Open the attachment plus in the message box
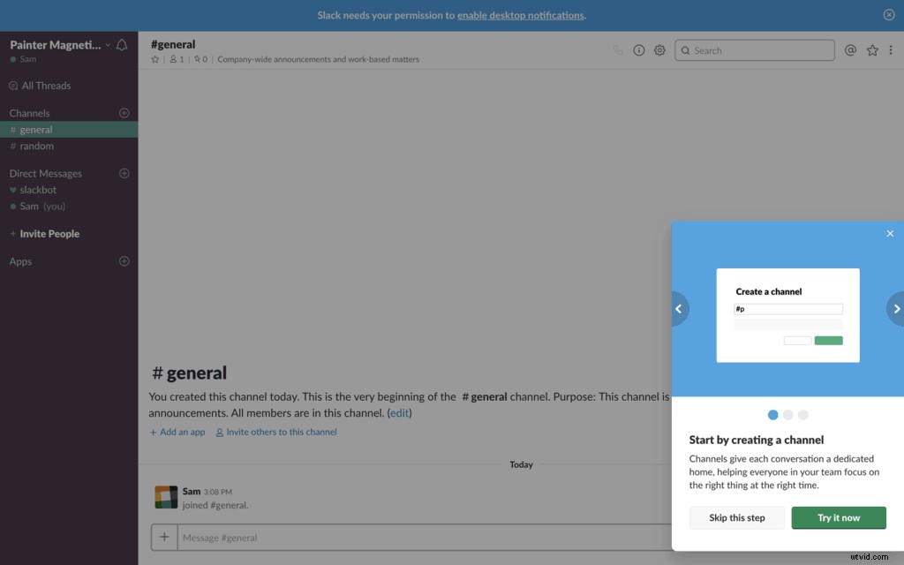Image resolution: width=904 pixels, height=565 pixels. tap(164, 537)
